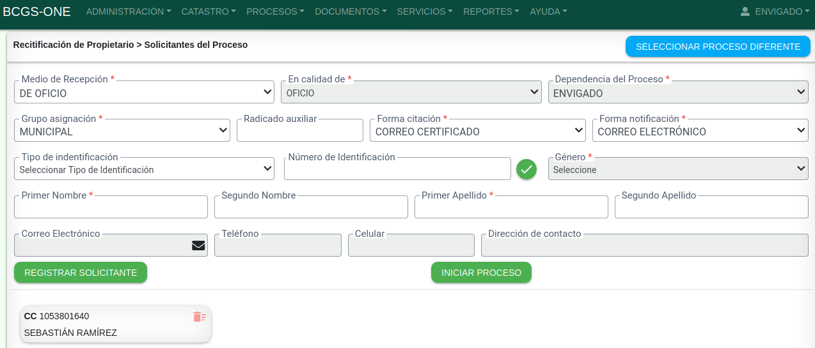This screenshot has width=815, height=348.
Task: Go to the BCGS-ONE home link
Action: point(36,11)
